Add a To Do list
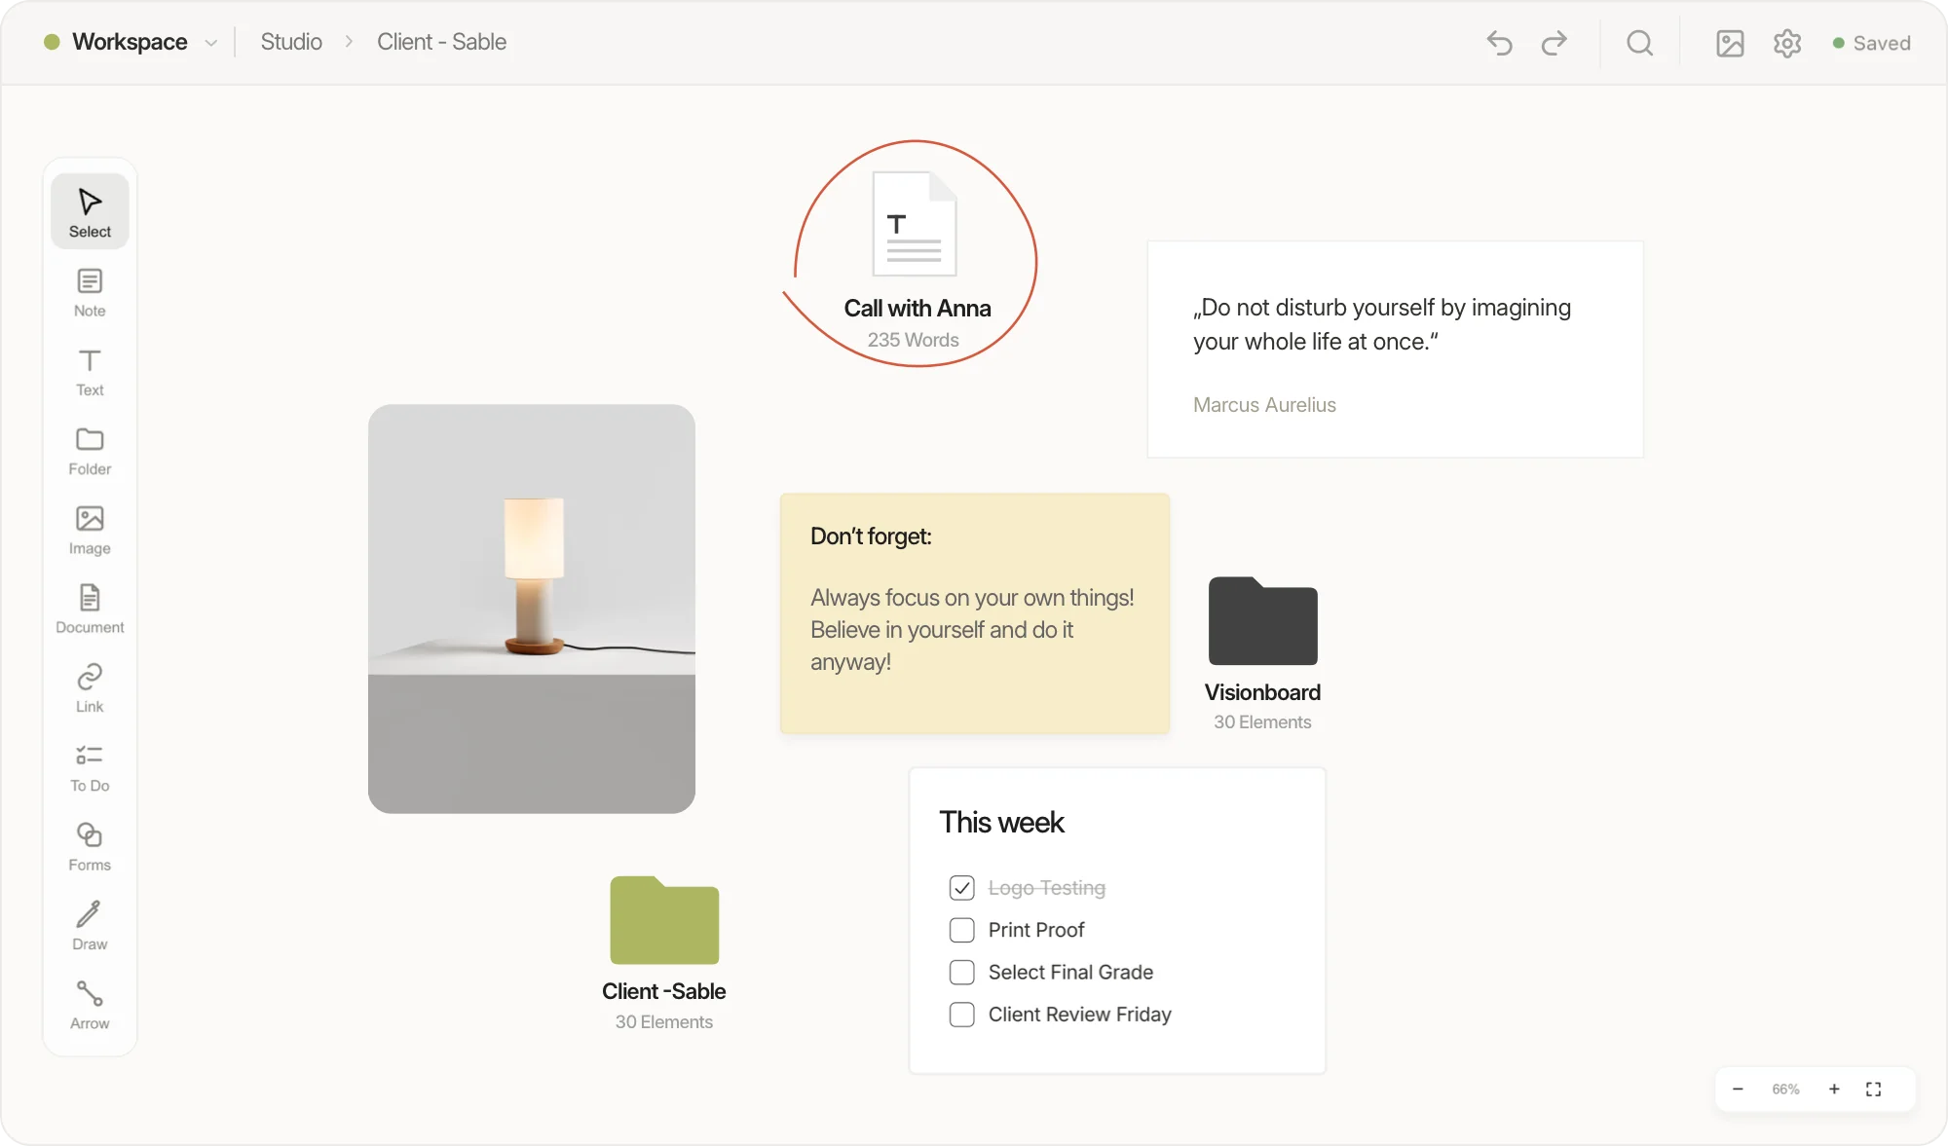 [x=90, y=767]
